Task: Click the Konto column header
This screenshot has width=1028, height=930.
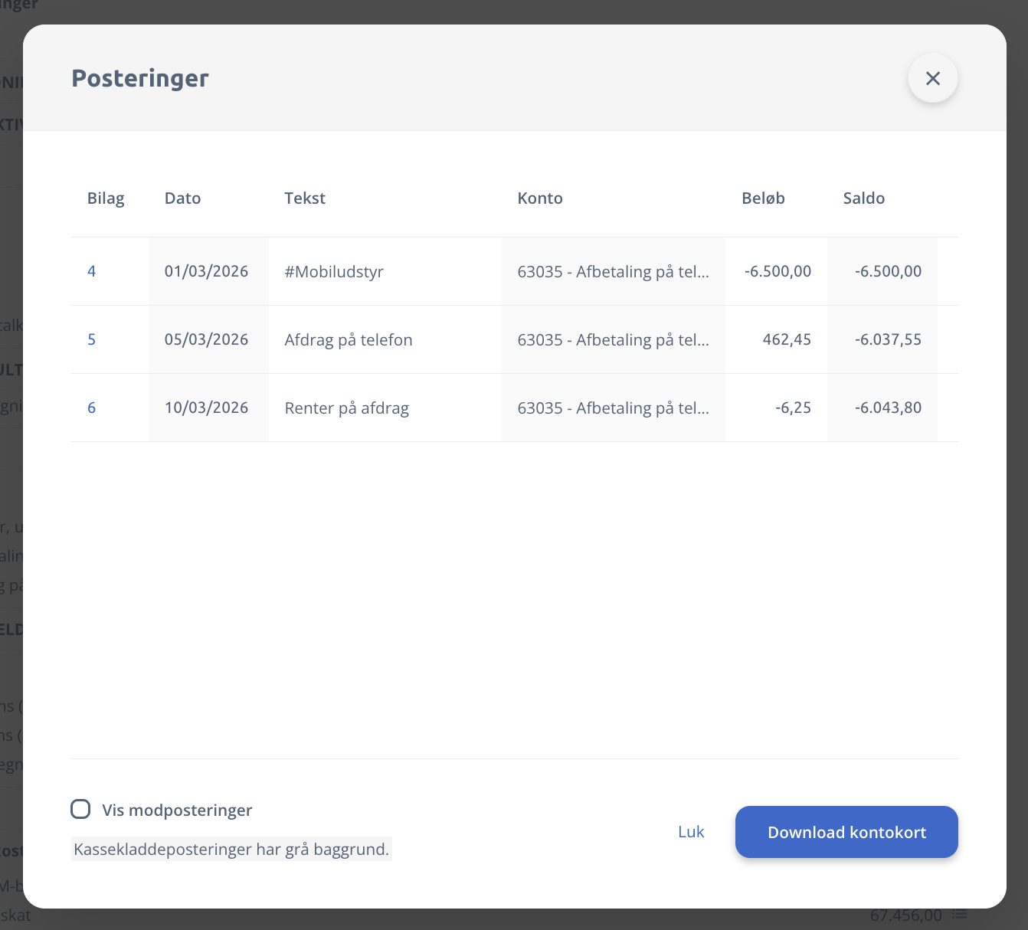Action: [x=540, y=198]
